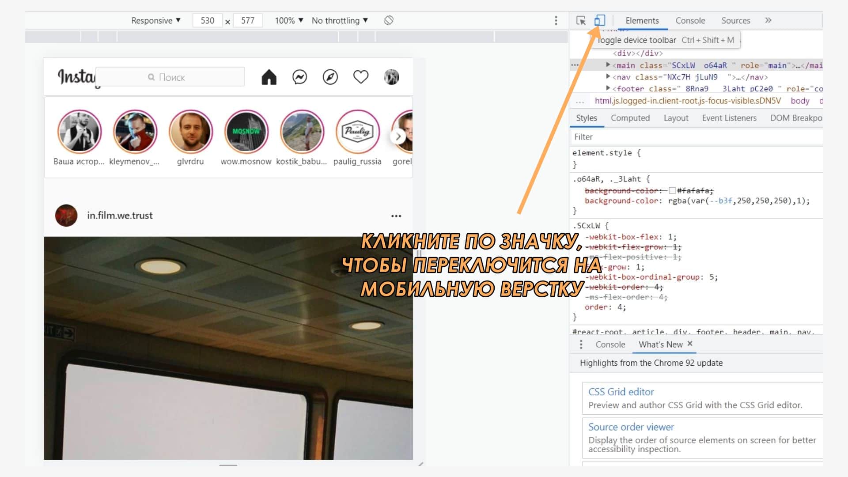Switch to the Computed styles tab
Viewport: 848px width, 477px height.
click(630, 118)
